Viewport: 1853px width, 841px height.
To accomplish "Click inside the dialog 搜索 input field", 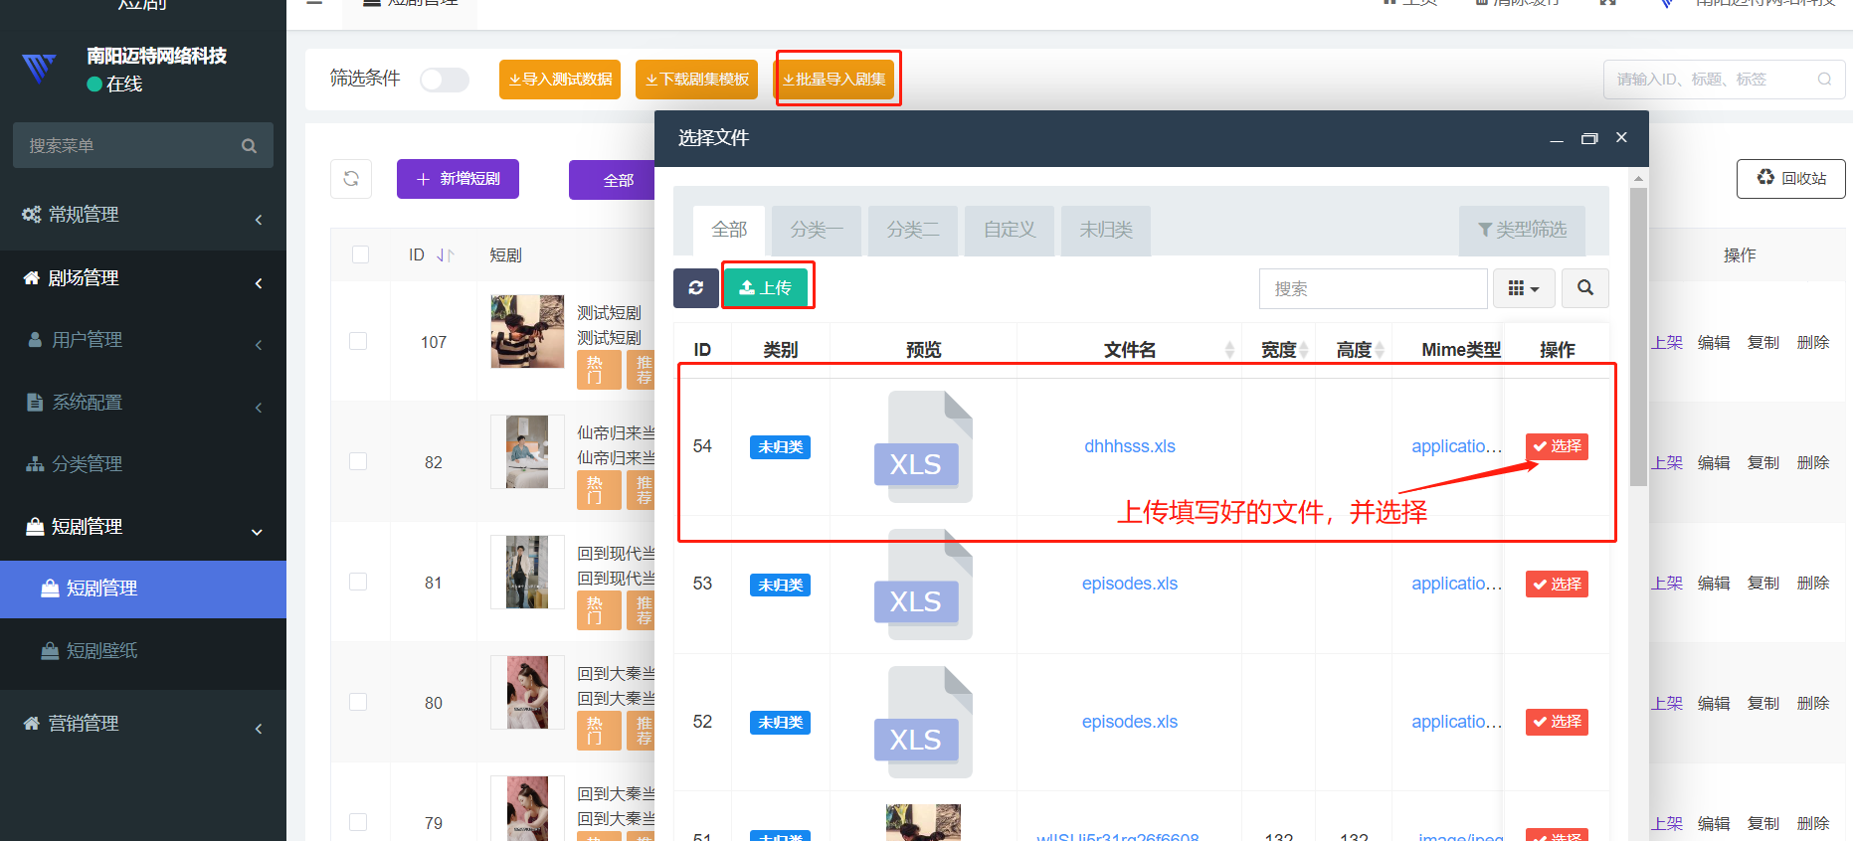I will click(1373, 288).
